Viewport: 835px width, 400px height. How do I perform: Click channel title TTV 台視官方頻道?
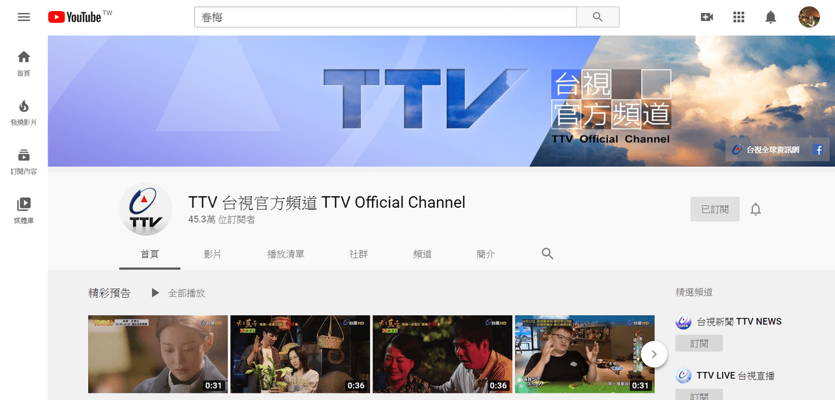click(327, 203)
